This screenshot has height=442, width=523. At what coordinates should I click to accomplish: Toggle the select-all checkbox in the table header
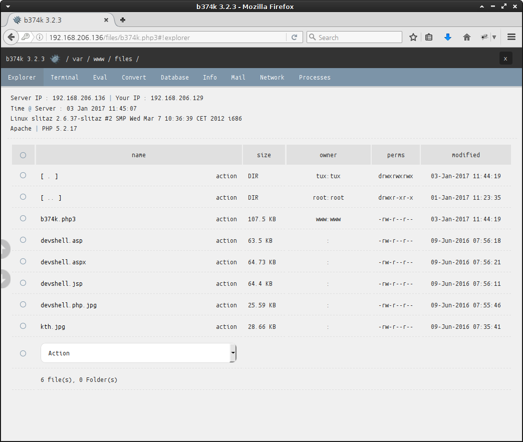pos(23,155)
